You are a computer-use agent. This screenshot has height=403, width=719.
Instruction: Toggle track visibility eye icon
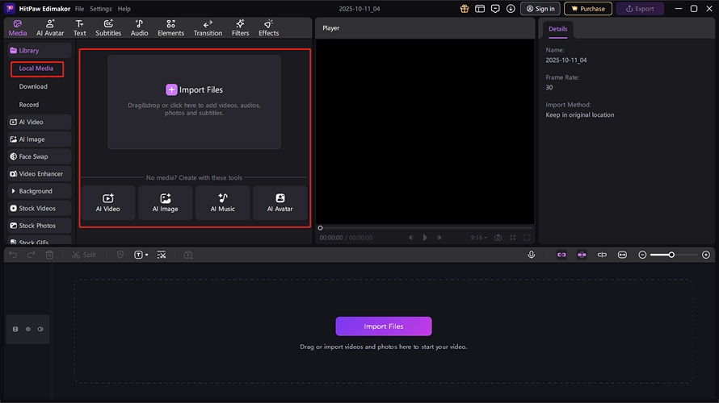click(27, 329)
